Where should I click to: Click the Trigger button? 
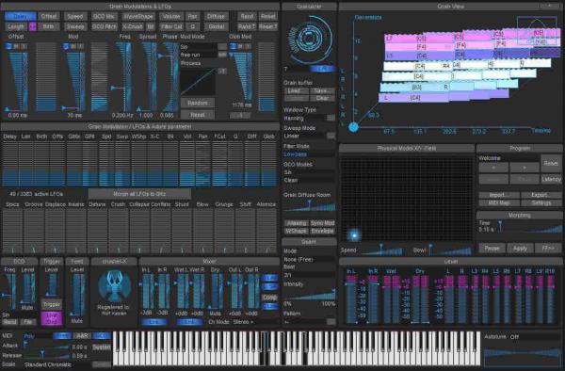click(52, 304)
